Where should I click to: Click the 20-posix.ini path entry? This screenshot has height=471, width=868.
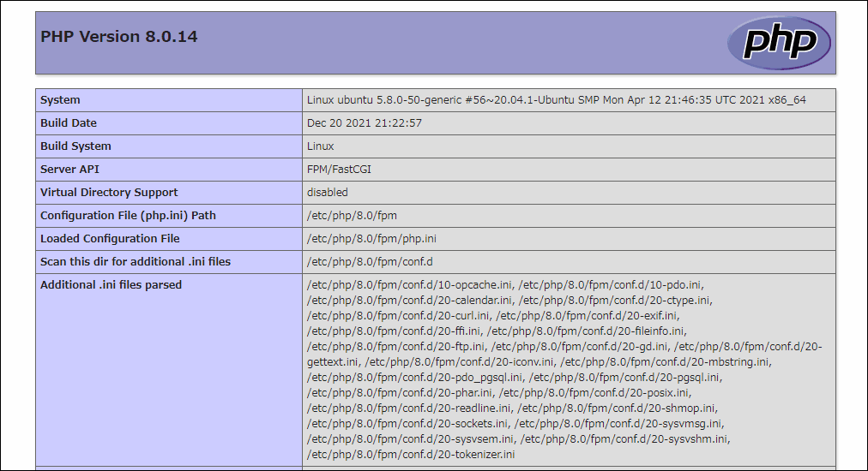(x=595, y=394)
